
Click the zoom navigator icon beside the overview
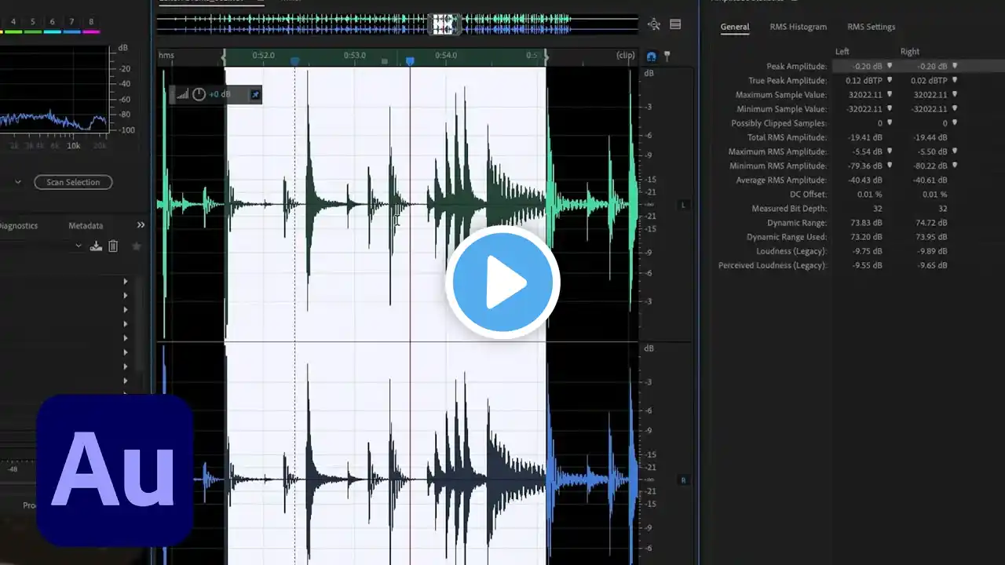(654, 24)
